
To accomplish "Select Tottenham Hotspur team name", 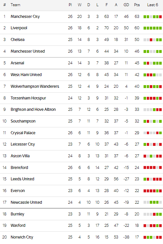I will 28,98.
